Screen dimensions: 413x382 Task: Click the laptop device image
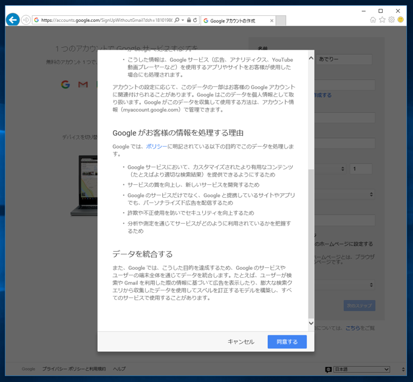coord(84,186)
